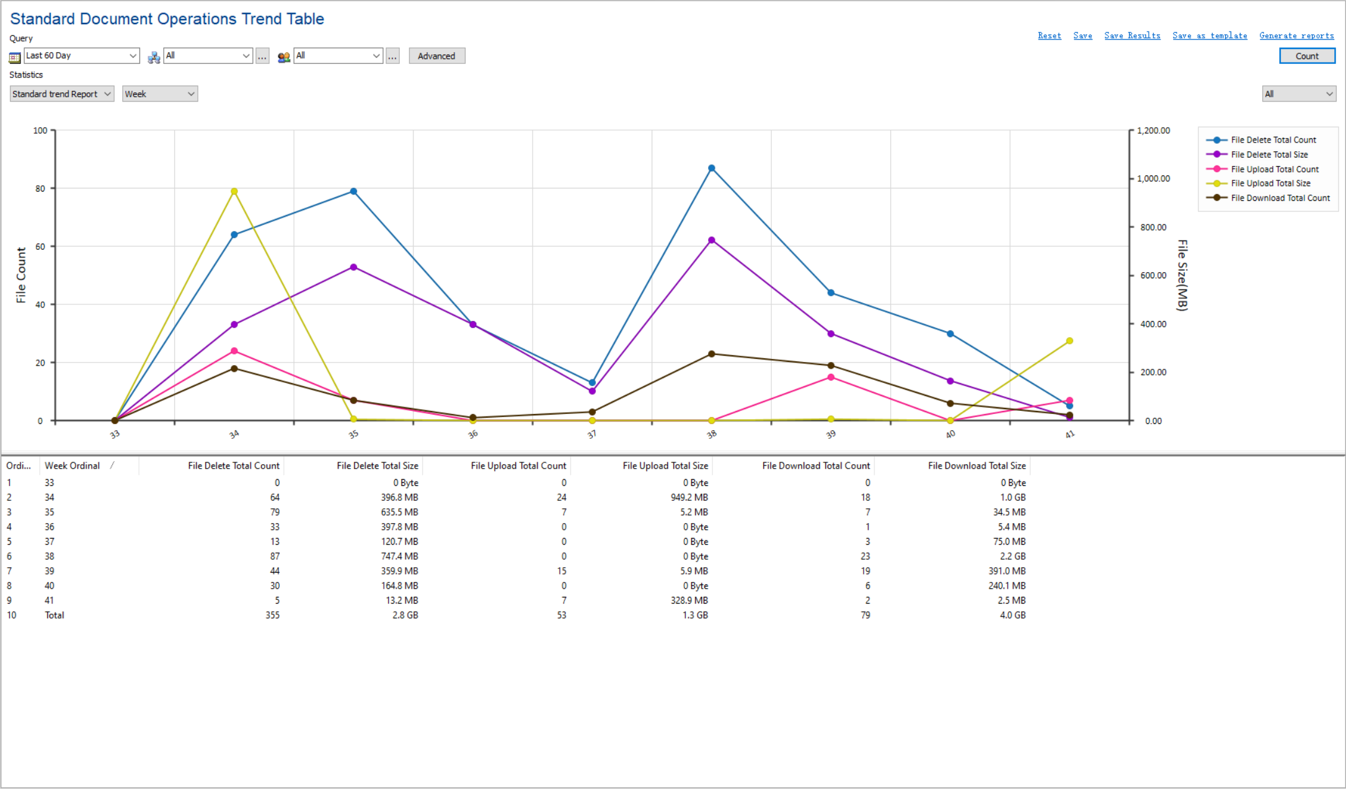1346x789 pixels.
Task: Click the Reset link
Action: pyautogui.click(x=1049, y=36)
